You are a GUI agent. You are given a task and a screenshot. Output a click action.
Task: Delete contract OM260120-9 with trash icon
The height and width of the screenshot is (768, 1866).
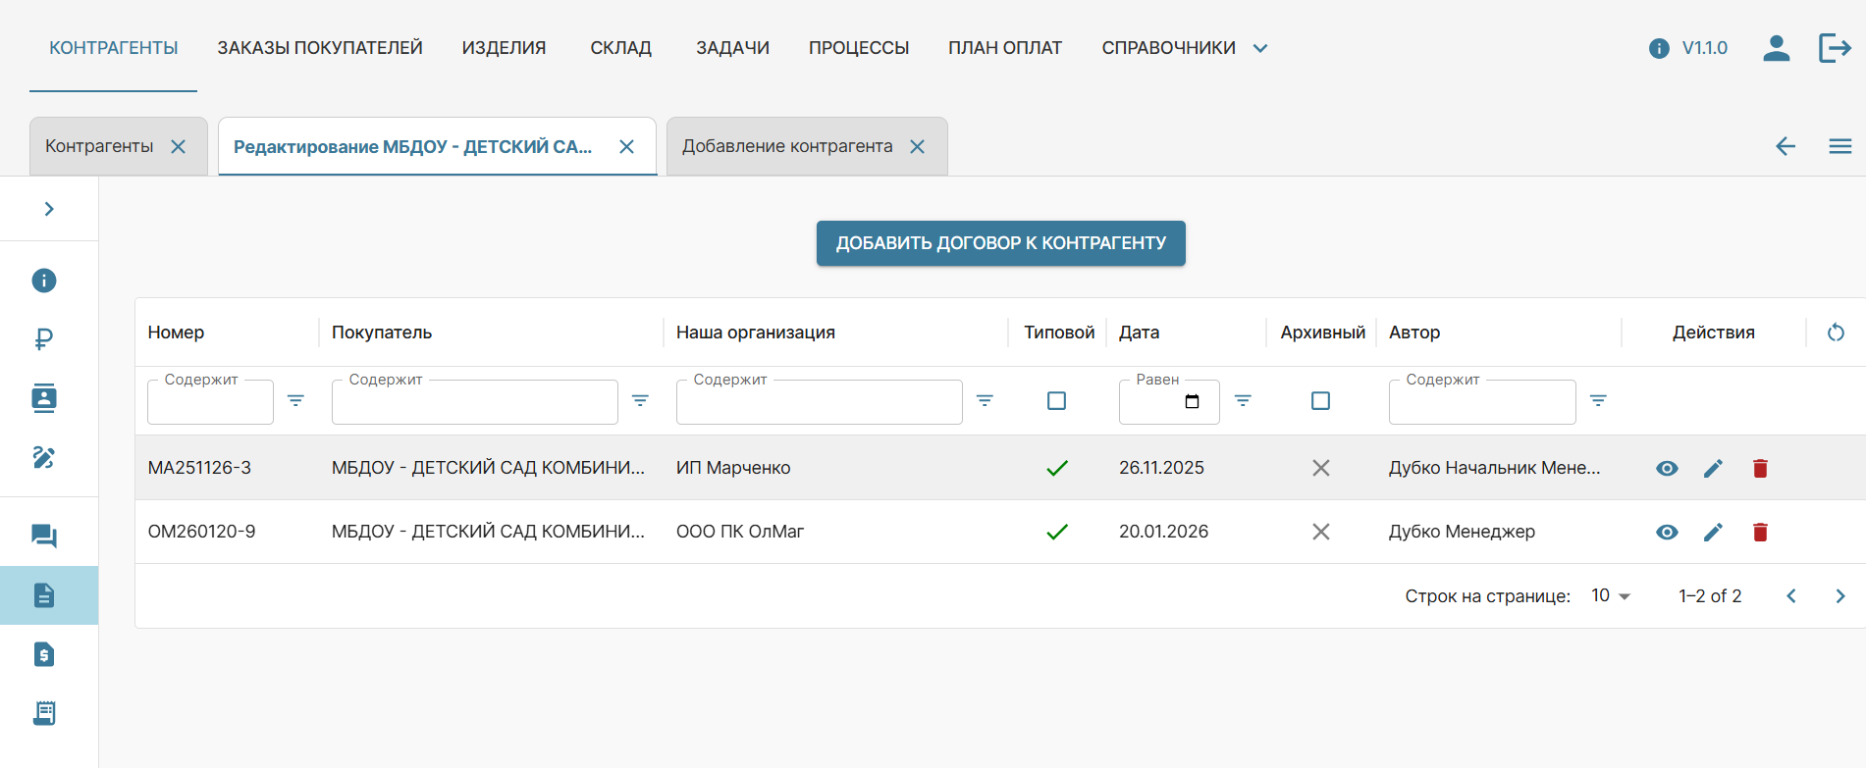[1760, 533]
